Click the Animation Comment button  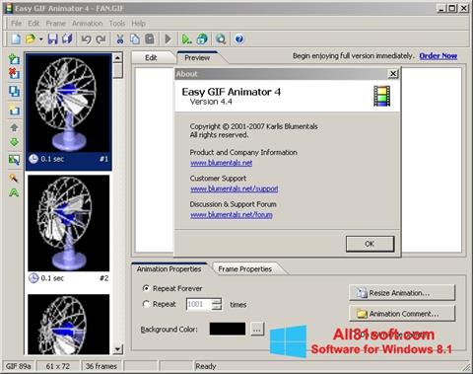point(402,314)
